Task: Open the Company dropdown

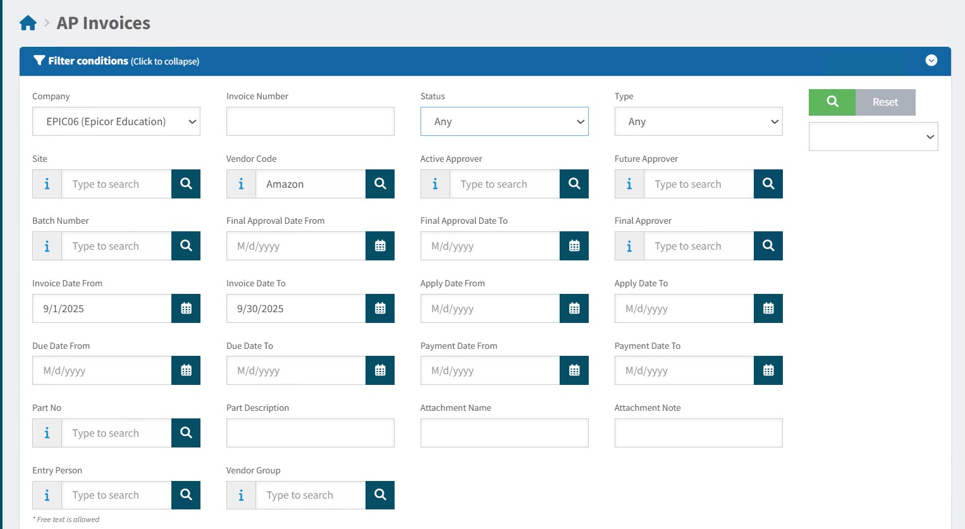Action: click(x=116, y=121)
